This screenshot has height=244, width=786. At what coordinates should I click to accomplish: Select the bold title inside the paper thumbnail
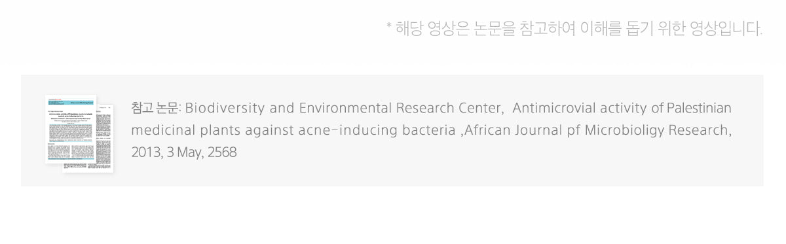pyautogui.click(x=71, y=114)
